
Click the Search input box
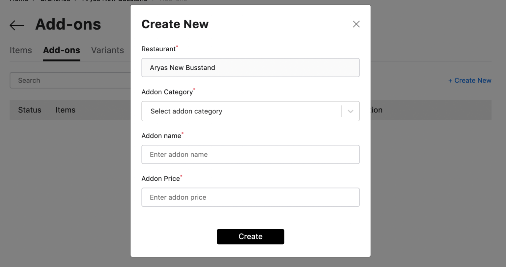click(66, 80)
